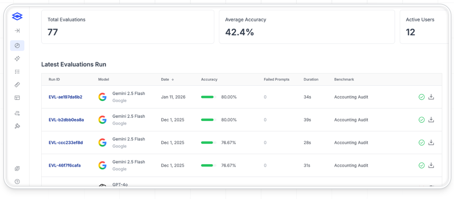454x199 pixels.
Task: Open run EVL-ae197da6b2
Action: 65,97
